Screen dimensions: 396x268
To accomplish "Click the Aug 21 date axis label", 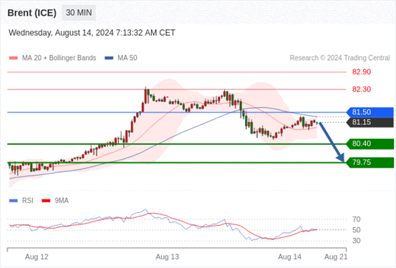I will tap(336, 257).
